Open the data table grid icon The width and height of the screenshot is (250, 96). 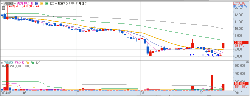[3, 8]
